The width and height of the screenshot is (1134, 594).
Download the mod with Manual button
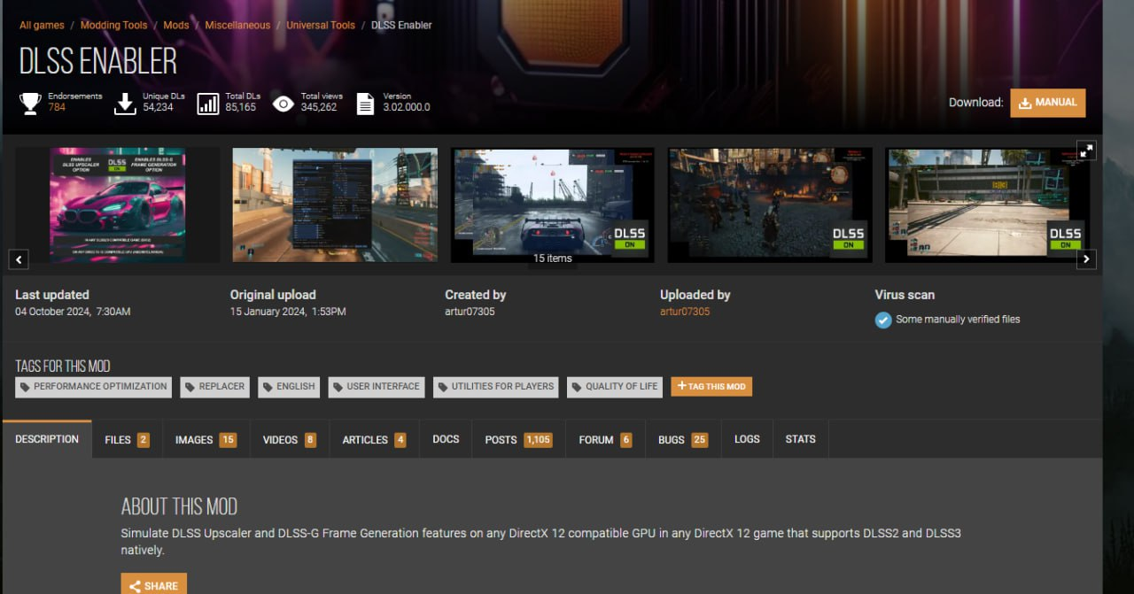click(x=1047, y=103)
